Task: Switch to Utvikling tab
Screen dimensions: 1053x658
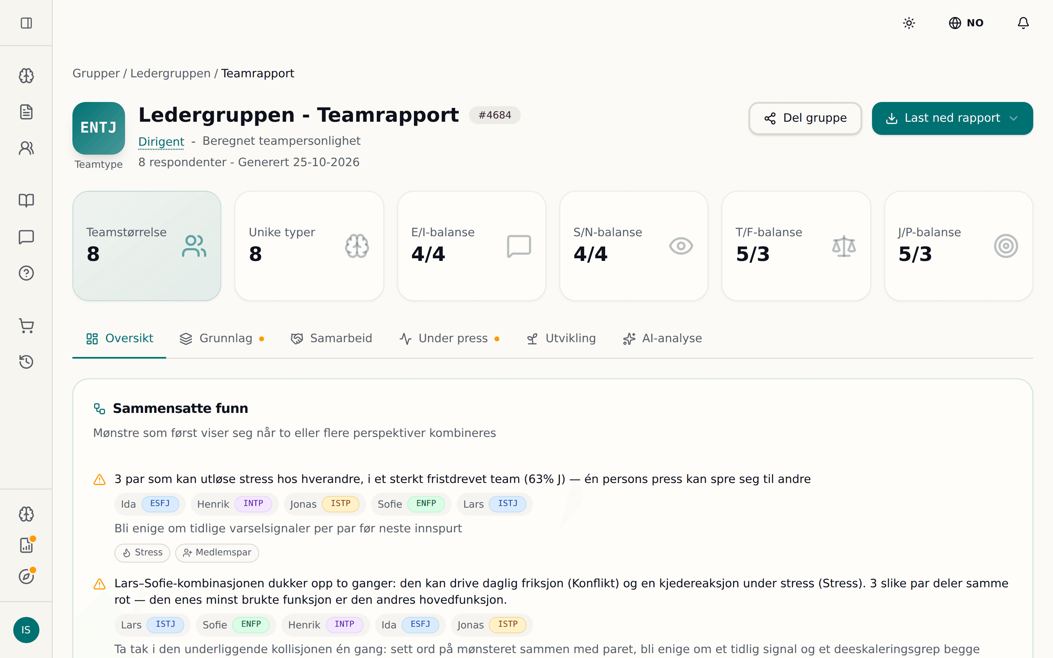Action: pos(561,338)
